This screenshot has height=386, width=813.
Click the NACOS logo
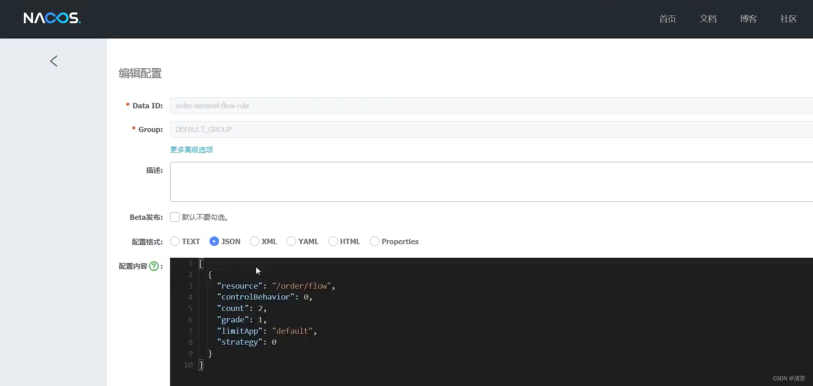[x=52, y=18]
